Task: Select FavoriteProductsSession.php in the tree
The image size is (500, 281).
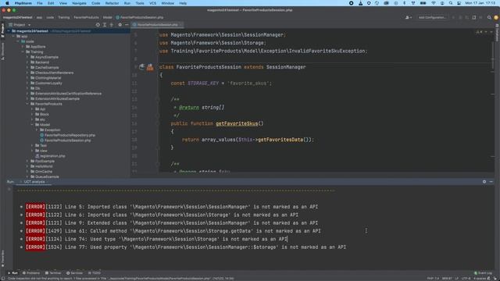Action: [x=68, y=140]
